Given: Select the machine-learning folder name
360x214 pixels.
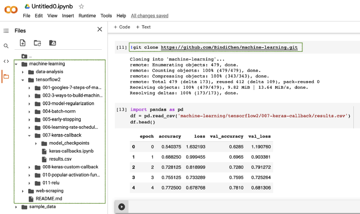Looking at the screenshot, I should tap(47, 64).
